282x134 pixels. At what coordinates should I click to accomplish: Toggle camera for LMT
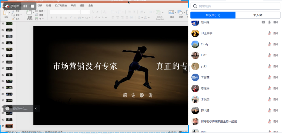tap(275, 55)
